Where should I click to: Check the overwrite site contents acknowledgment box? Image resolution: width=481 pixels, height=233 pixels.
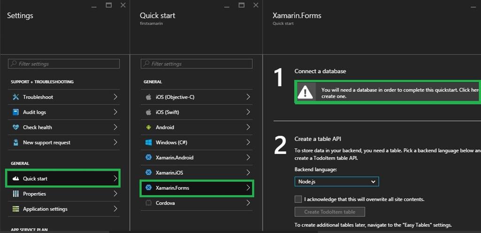pyautogui.click(x=298, y=199)
